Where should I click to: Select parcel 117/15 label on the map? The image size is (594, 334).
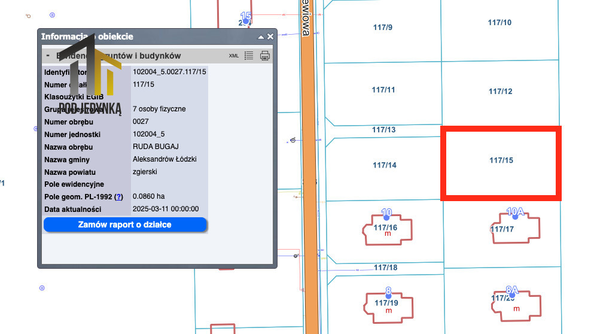[x=501, y=160]
